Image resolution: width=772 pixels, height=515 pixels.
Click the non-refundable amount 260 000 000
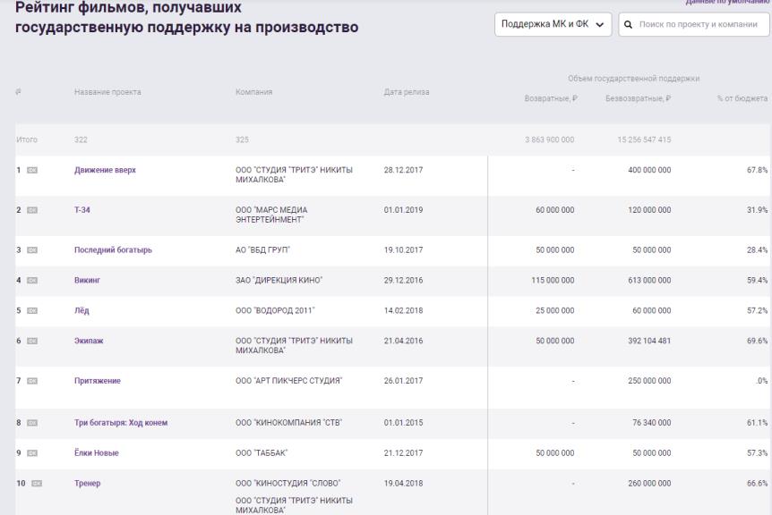click(649, 483)
